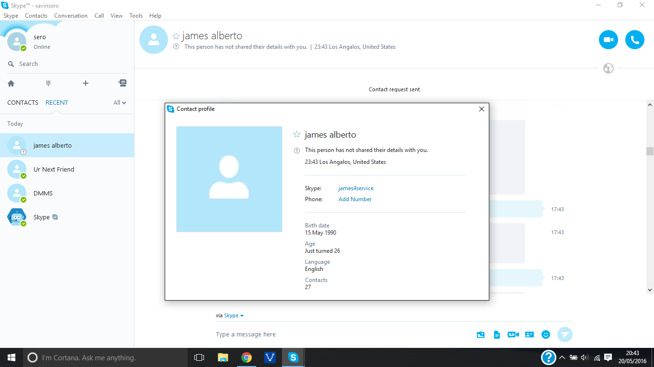
Task: Click the birth date value 15 May 1990
Action: [321, 233]
